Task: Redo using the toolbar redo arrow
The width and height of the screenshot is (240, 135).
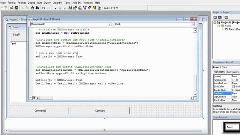Action: click(48, 8)
